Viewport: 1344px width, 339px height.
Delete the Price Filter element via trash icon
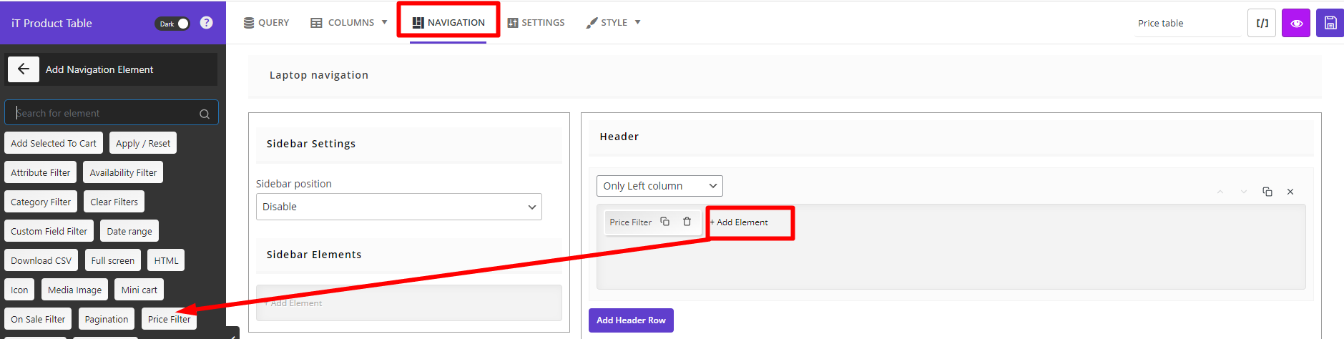point(687,222)
